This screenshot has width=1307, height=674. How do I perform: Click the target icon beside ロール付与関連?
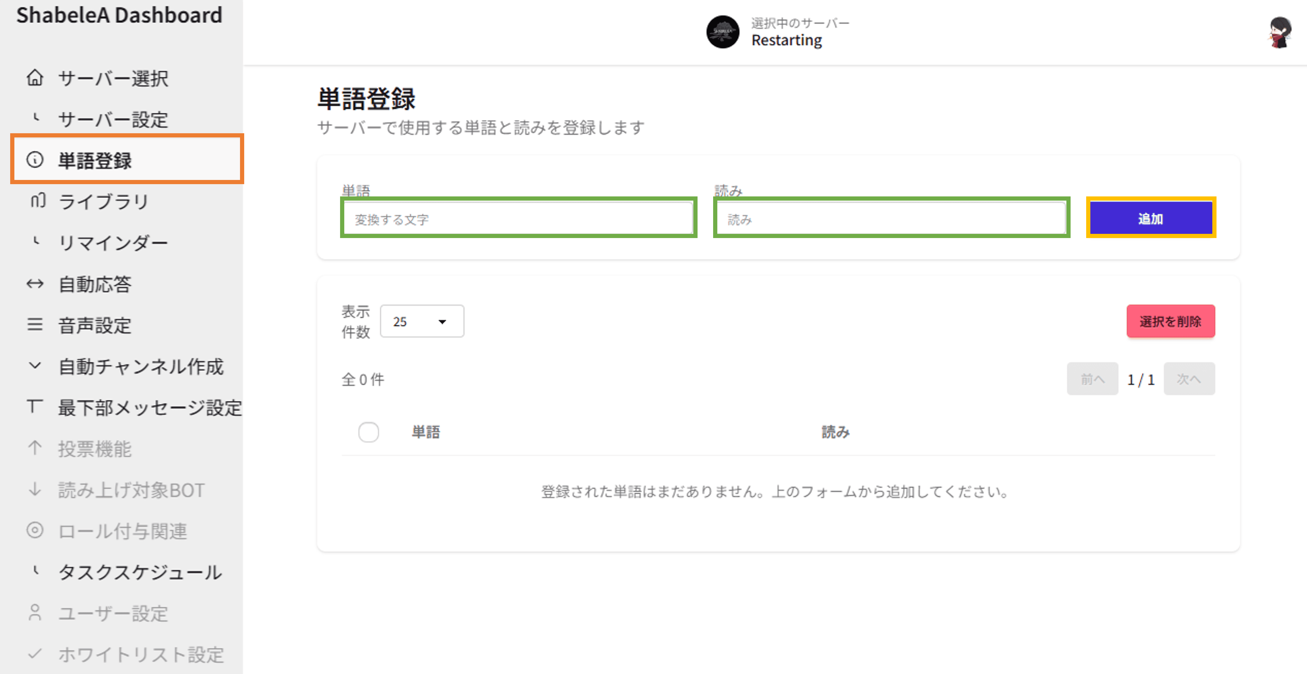click(x=34, y=531)
